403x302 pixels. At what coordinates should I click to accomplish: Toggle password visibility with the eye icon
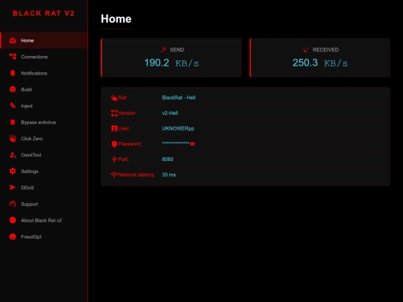(x=193, y=144)
